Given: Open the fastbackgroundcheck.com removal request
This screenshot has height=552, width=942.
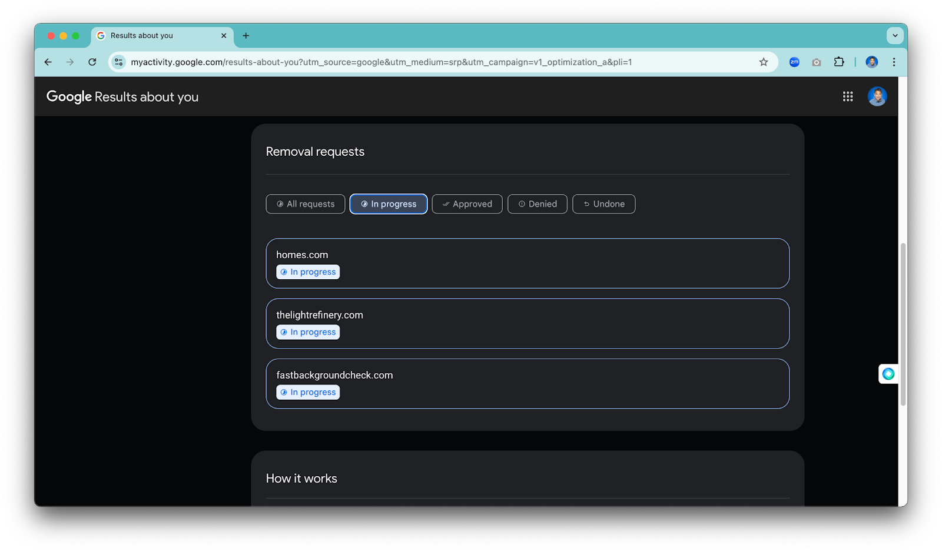Looking at the screenshot, I should (528, 384).
